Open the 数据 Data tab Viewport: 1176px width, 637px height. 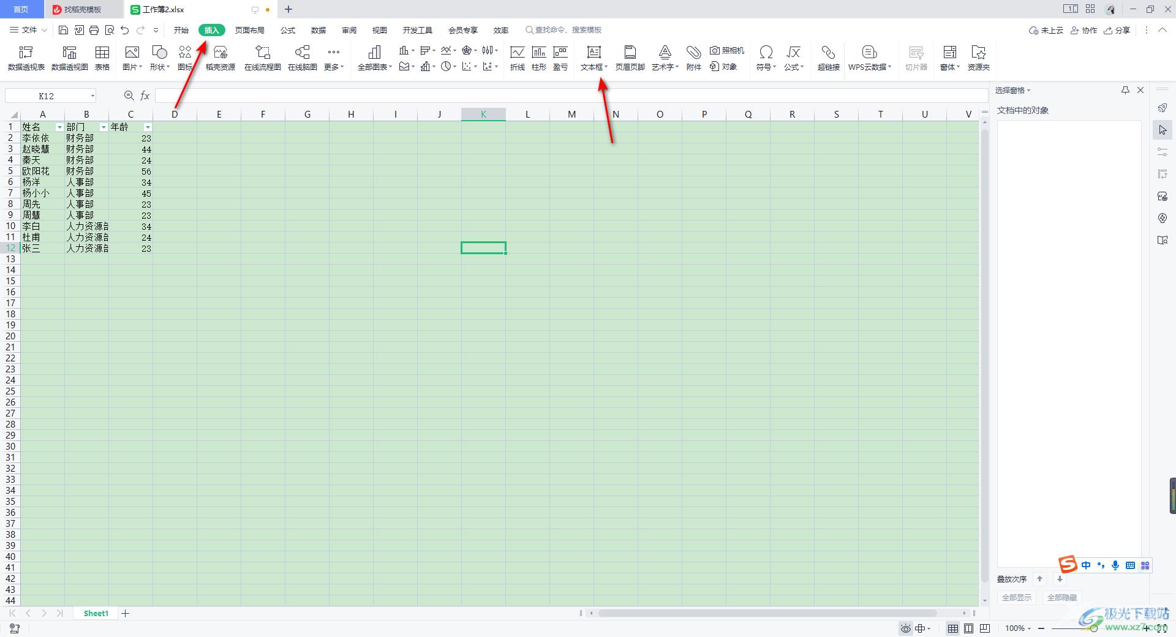pos(318,30)
